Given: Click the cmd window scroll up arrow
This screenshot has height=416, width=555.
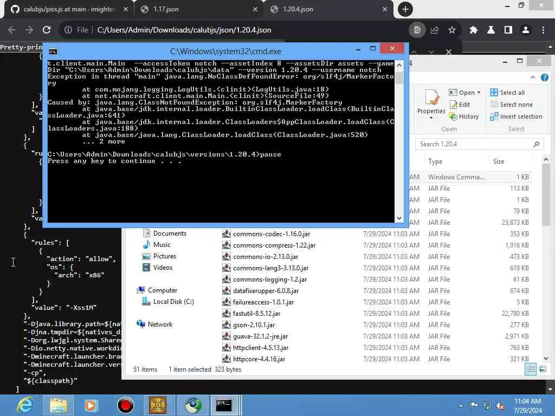Looking at the screenshot, I should click(x=399, y=65).
